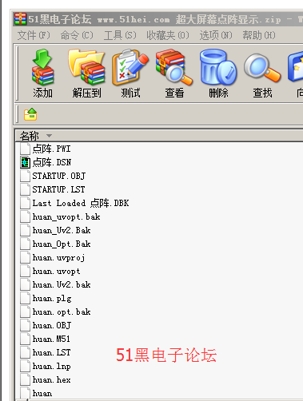This screenshot has height=401, width=303.
Task: Open the 选项(N) menu
Action: [216, 35]
